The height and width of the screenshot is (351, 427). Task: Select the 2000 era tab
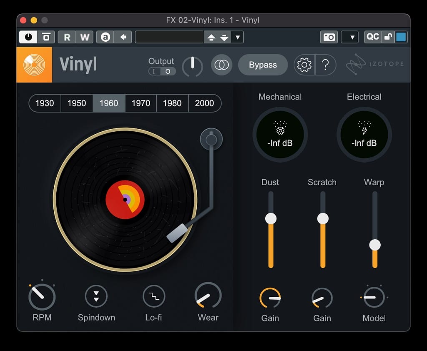(x=204, y=103)
